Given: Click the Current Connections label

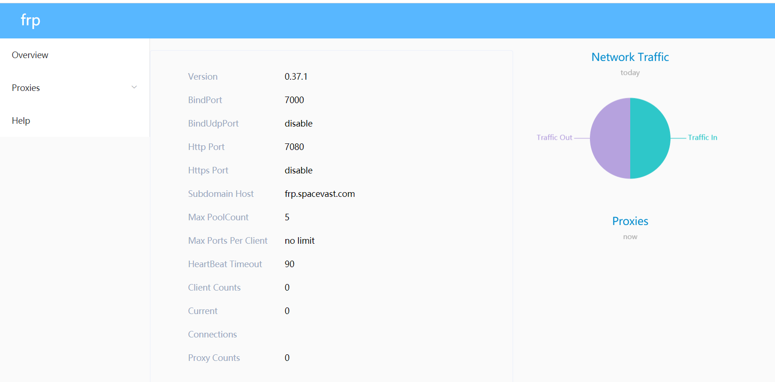Looking at the screenshot, I should (x=212, y=322).
